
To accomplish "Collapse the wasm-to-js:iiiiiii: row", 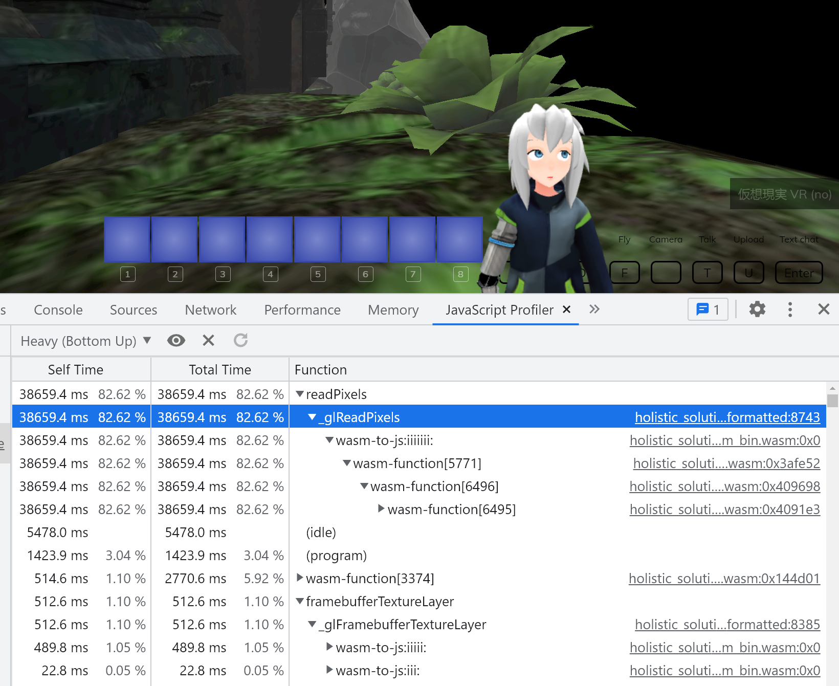I will (x=330, y=440).
